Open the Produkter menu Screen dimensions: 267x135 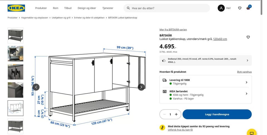point(41,8)
